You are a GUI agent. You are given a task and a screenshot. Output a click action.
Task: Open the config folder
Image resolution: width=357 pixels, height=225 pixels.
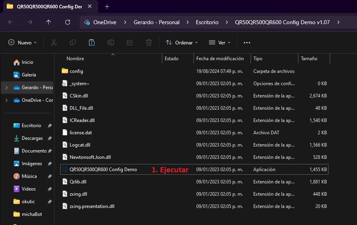point(76,71)
